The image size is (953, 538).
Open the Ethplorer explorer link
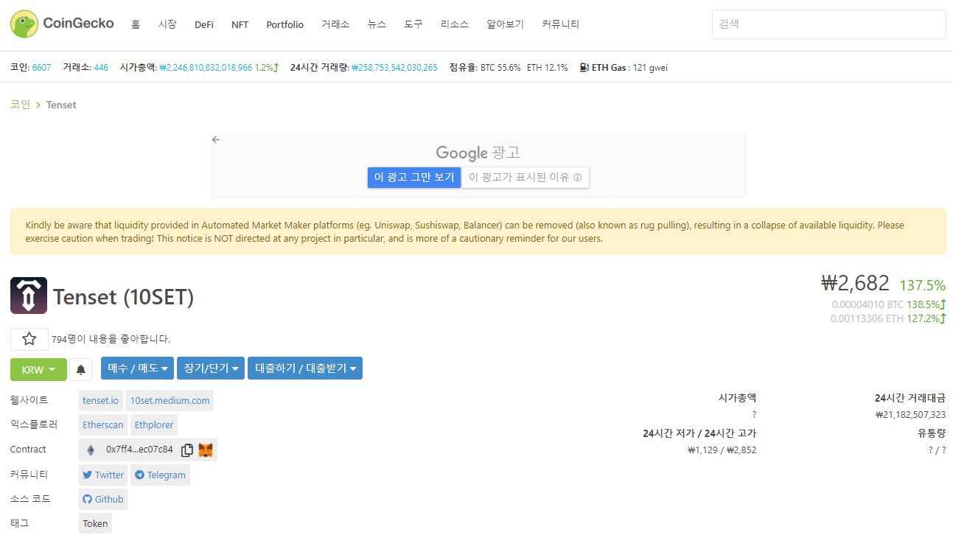pos(154,425)
